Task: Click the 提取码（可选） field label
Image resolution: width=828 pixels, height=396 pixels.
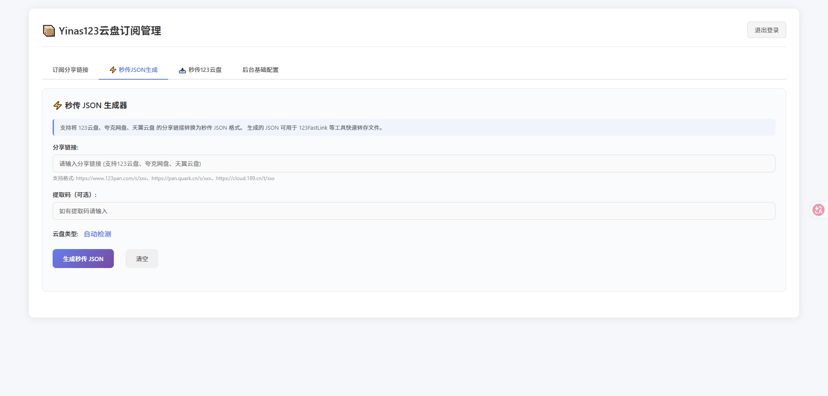Action: point(75,195)
